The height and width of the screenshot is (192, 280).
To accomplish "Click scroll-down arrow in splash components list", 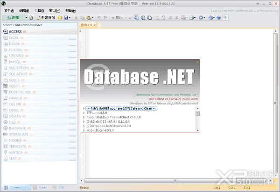I will pyautogui.click(x=198, y=130).
